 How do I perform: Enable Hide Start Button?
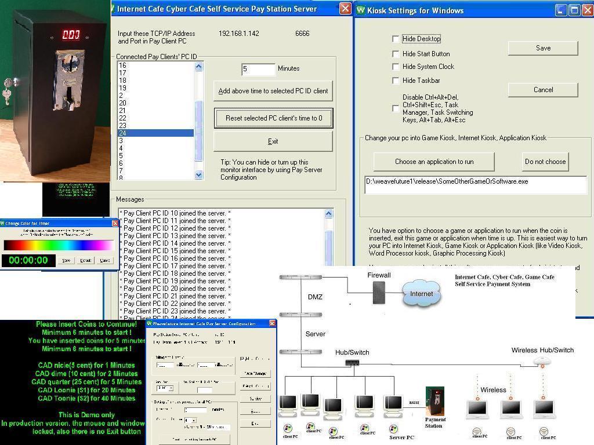[x=396, y=53]
